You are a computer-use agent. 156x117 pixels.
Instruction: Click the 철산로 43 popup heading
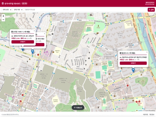tap(127, 53)
